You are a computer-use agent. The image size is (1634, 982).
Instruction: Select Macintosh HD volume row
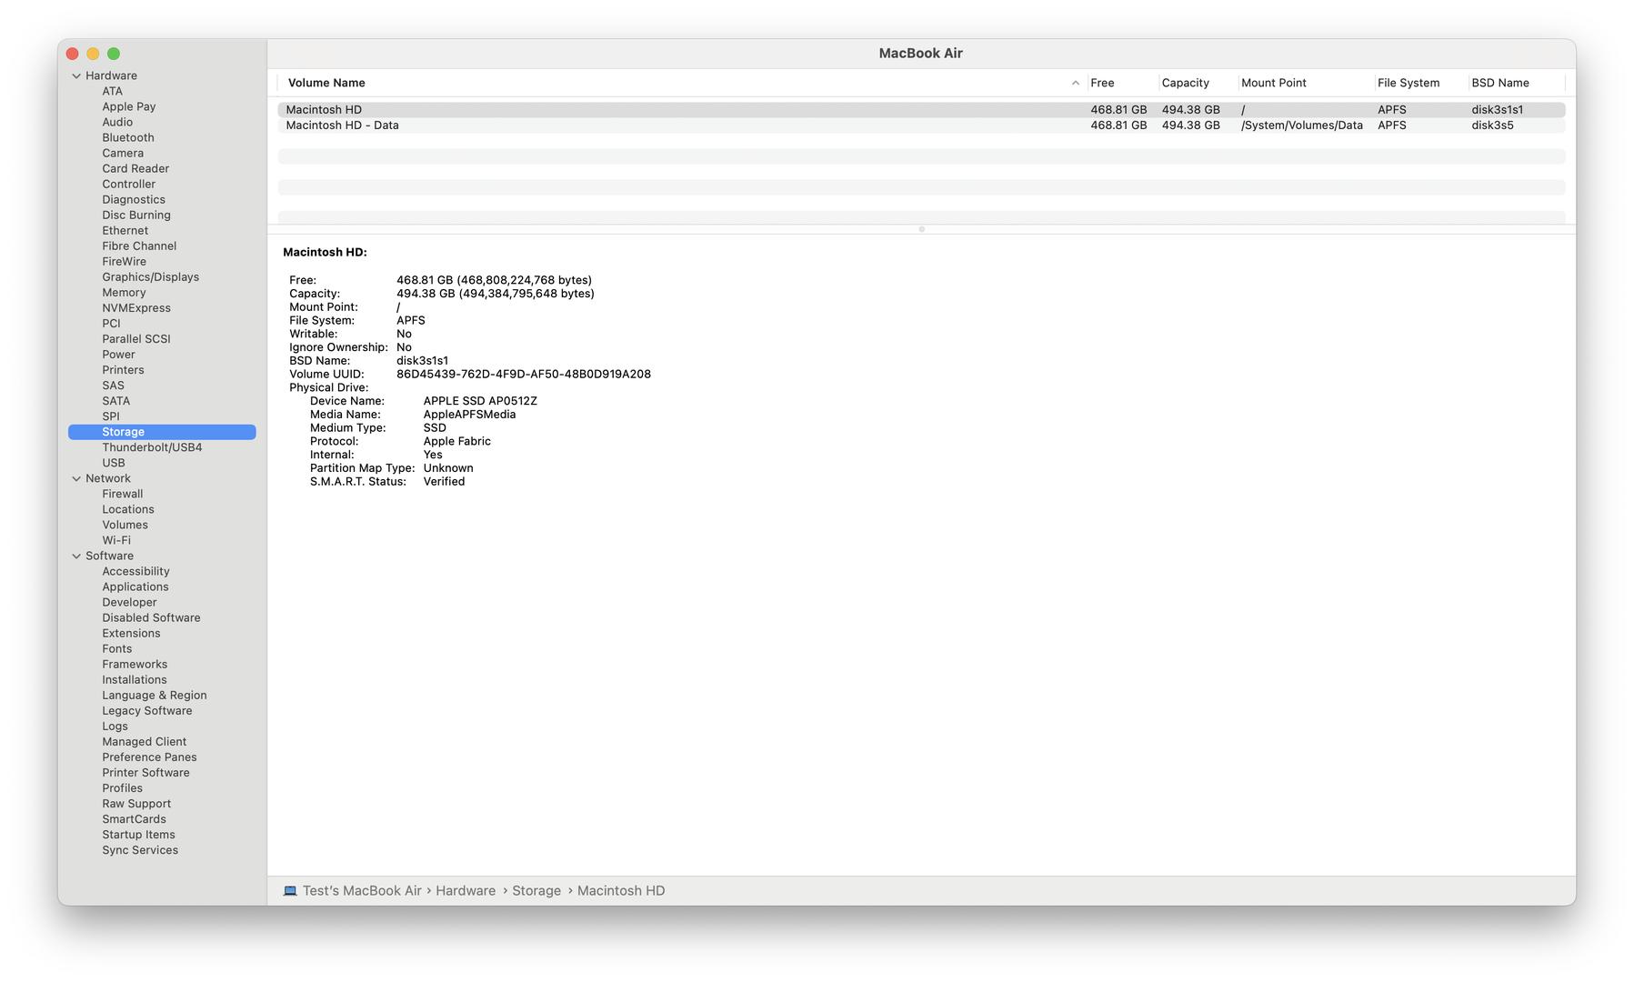coord(921,110)
